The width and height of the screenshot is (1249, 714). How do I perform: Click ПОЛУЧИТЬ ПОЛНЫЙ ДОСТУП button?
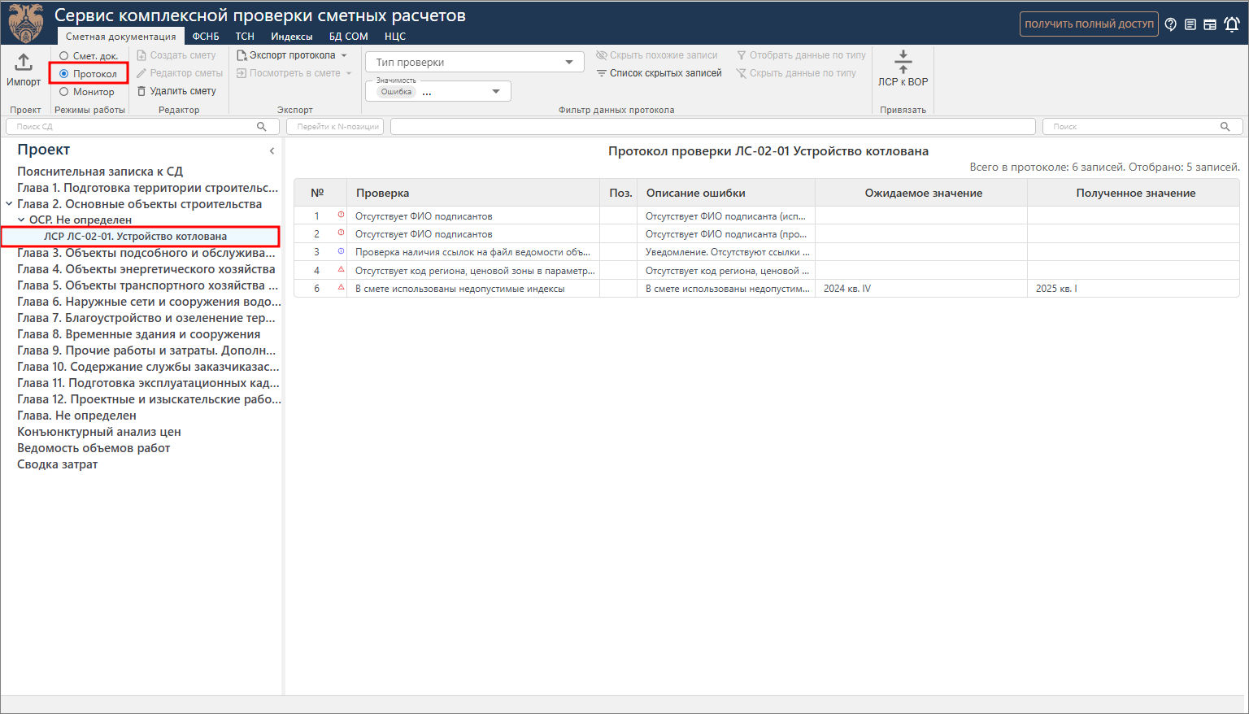point(1089,24)
